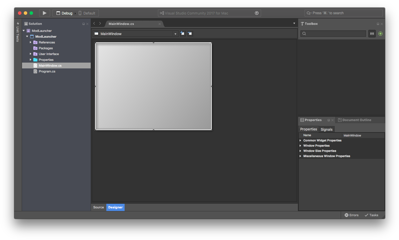Select the Run (play) button
Viewport: 399px width, 240px height.
[44, 13]
